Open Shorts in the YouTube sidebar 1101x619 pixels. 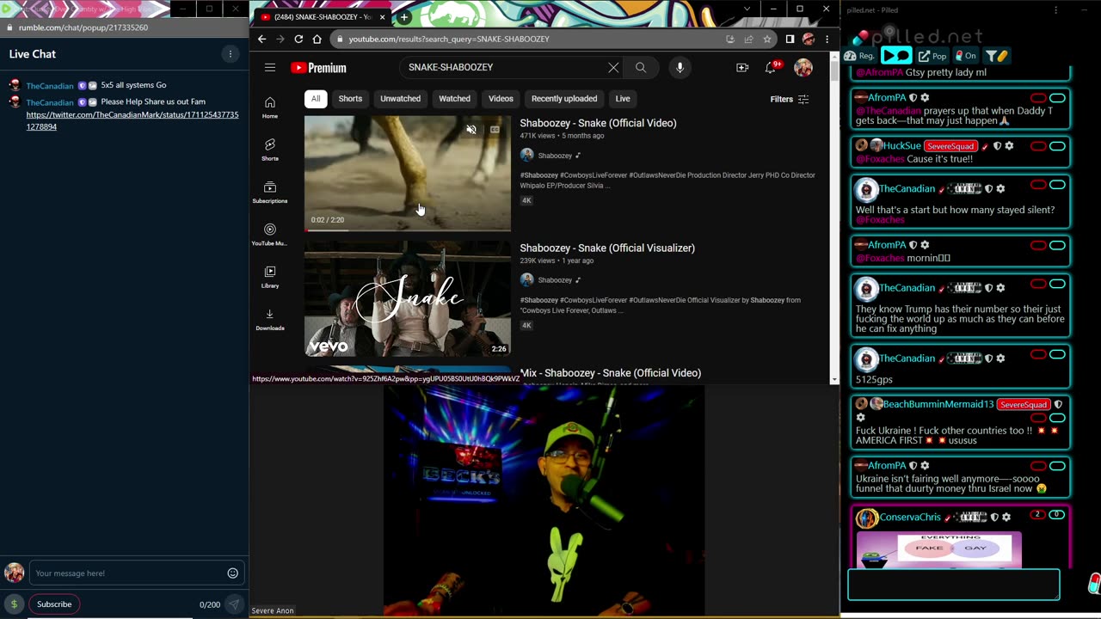tap(270, 149)
